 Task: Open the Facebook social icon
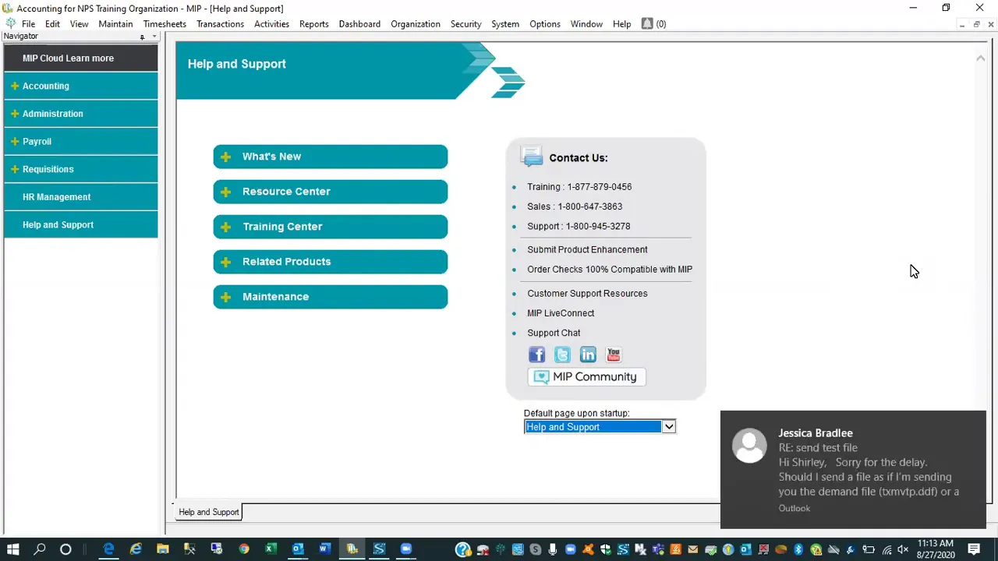click(x=536, y=355)
